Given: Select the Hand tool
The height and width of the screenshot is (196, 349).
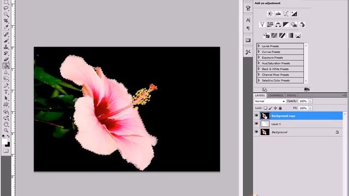Looking at the screenshot, I should point(6,124).
